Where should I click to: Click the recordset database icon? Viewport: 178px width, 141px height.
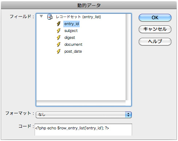pyautogui.click(x=50, y=17)
